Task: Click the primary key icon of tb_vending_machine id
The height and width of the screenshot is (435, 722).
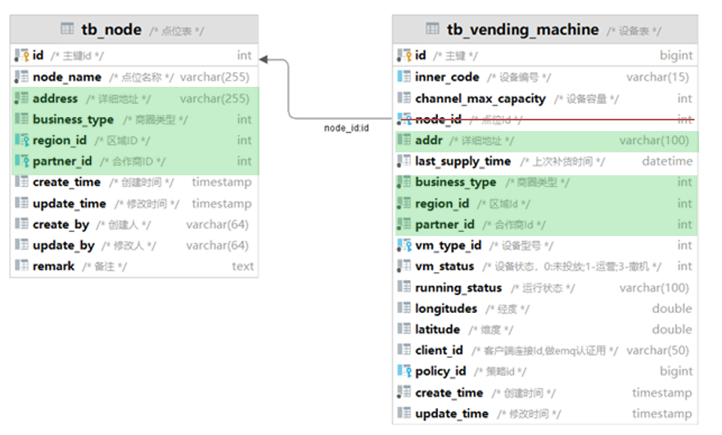Action: [404, 56]
